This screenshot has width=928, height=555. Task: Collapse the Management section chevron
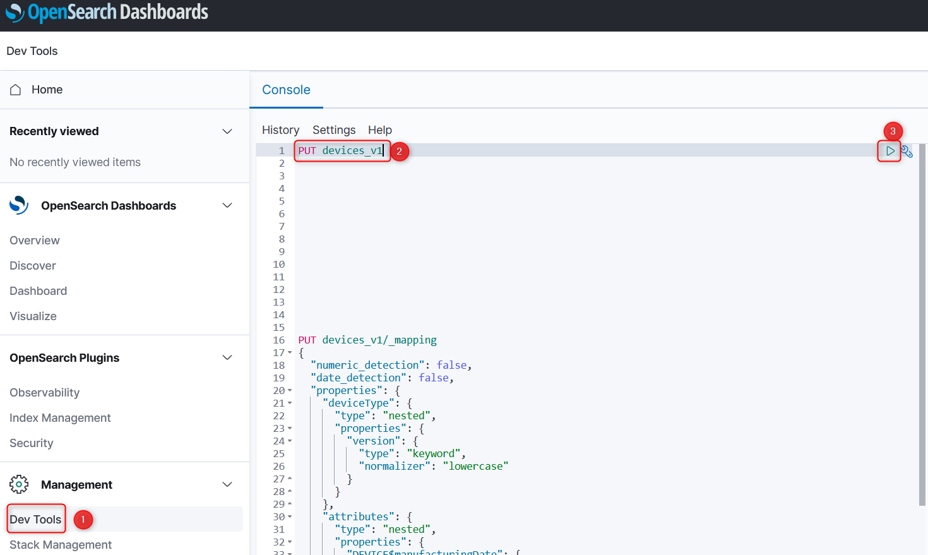point(227,484)
